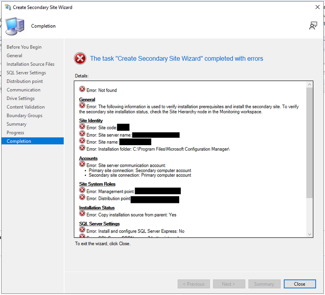
Task: Click the 'SQL Server Settings' heading in details
Action: 99,224
